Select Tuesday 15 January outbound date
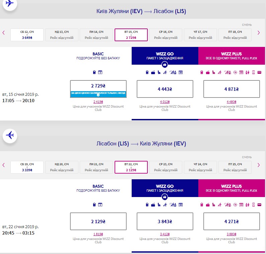The width and height of the screenshot is (266, 254). pyautogui.click(x=131, y=35)
